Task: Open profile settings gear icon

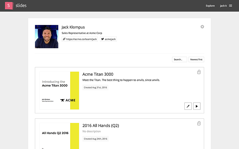Action: coord(202,27)
